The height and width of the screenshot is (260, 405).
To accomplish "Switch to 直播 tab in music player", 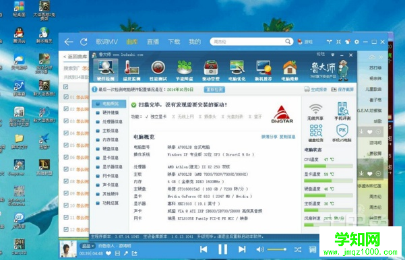I will pyautogui.click(x=153, y=42).
